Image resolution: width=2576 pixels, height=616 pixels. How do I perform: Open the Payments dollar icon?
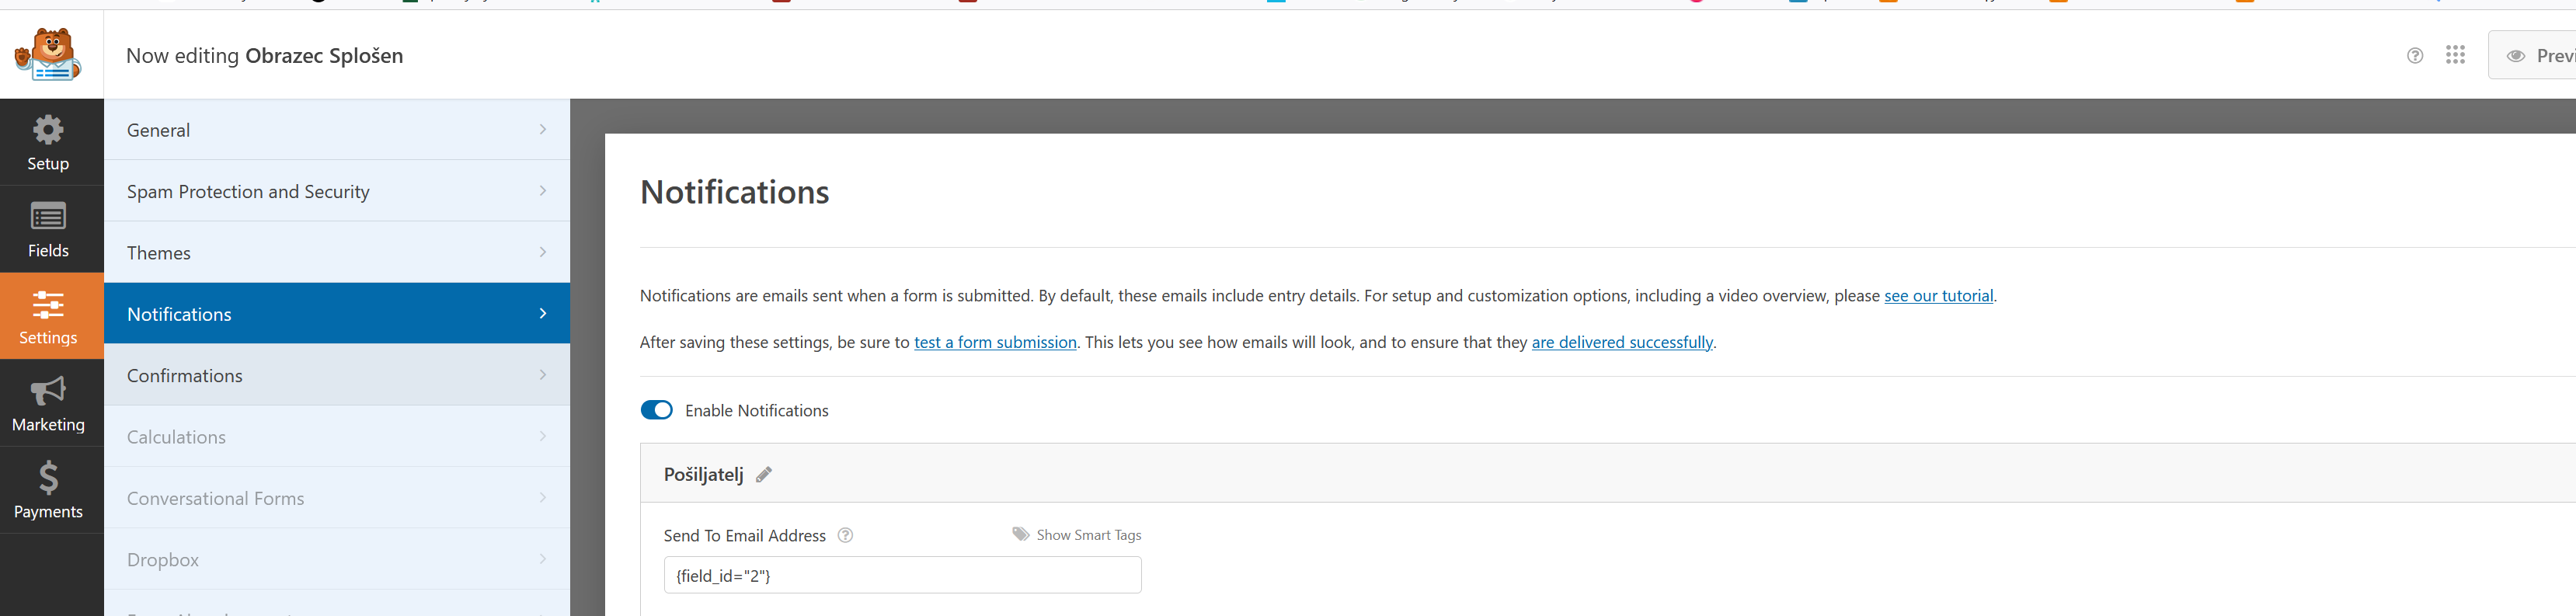click(48, 478)
